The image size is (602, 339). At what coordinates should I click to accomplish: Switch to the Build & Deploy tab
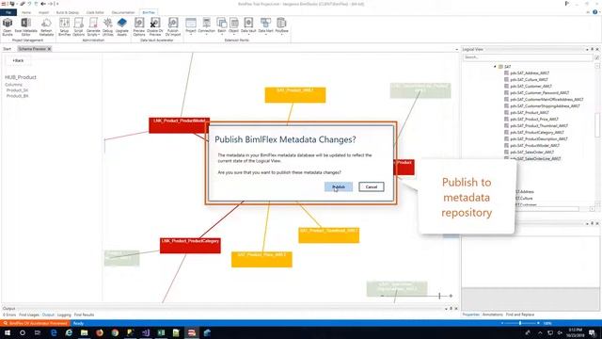click(x=67, y=12)
